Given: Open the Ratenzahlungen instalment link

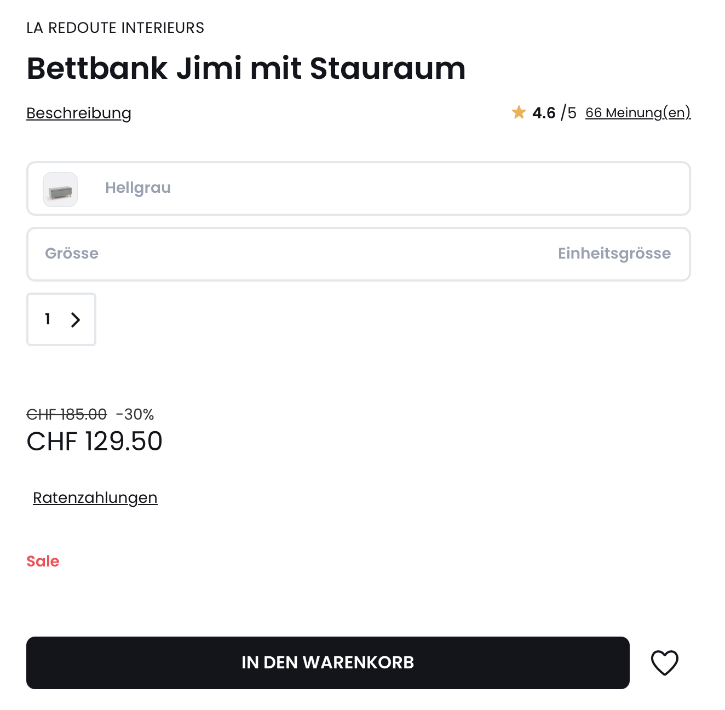Looking at the screenshot, I should tap(95, 497).
